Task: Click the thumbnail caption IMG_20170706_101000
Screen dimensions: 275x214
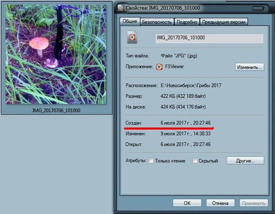Action: tap(56, 110)
